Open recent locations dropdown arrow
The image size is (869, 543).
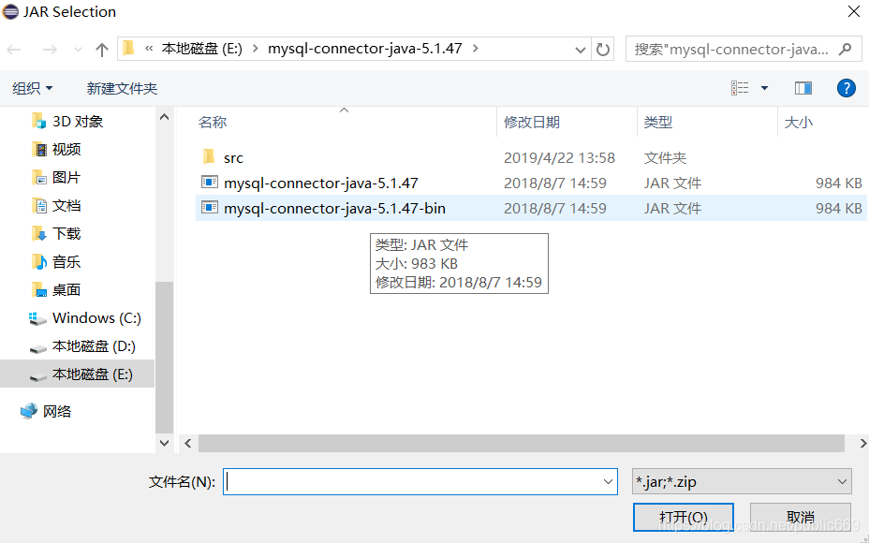coord(78,50)
